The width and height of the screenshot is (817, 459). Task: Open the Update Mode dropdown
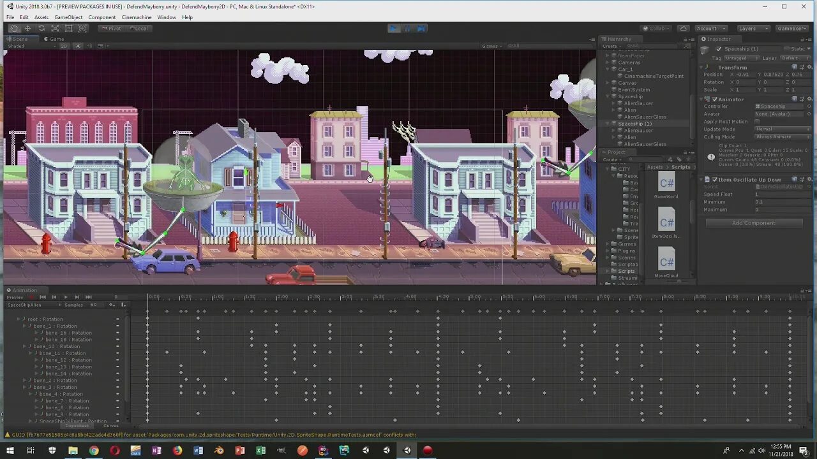(783, 129)
